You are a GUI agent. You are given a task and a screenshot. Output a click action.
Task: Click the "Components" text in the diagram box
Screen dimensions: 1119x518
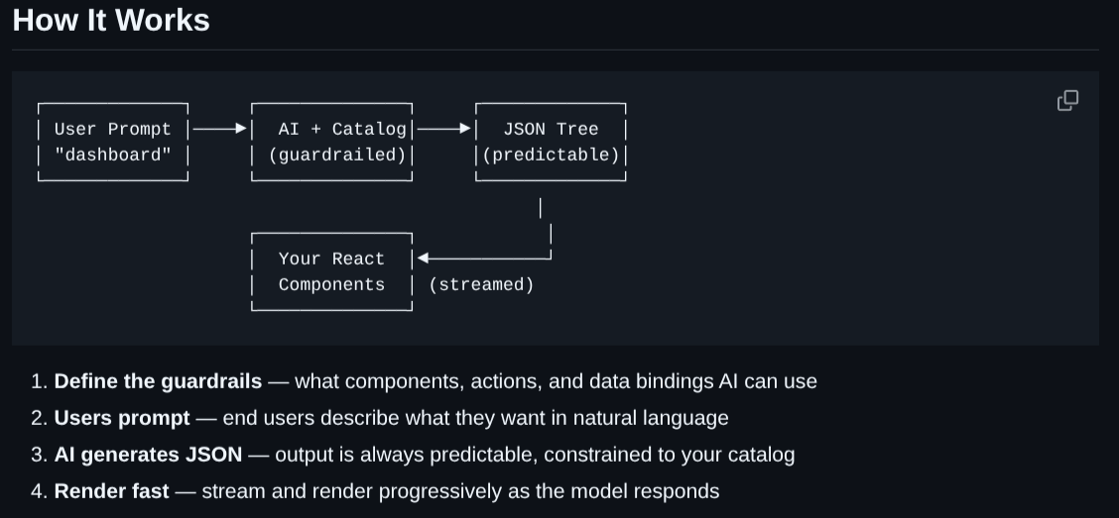(331, 284)
